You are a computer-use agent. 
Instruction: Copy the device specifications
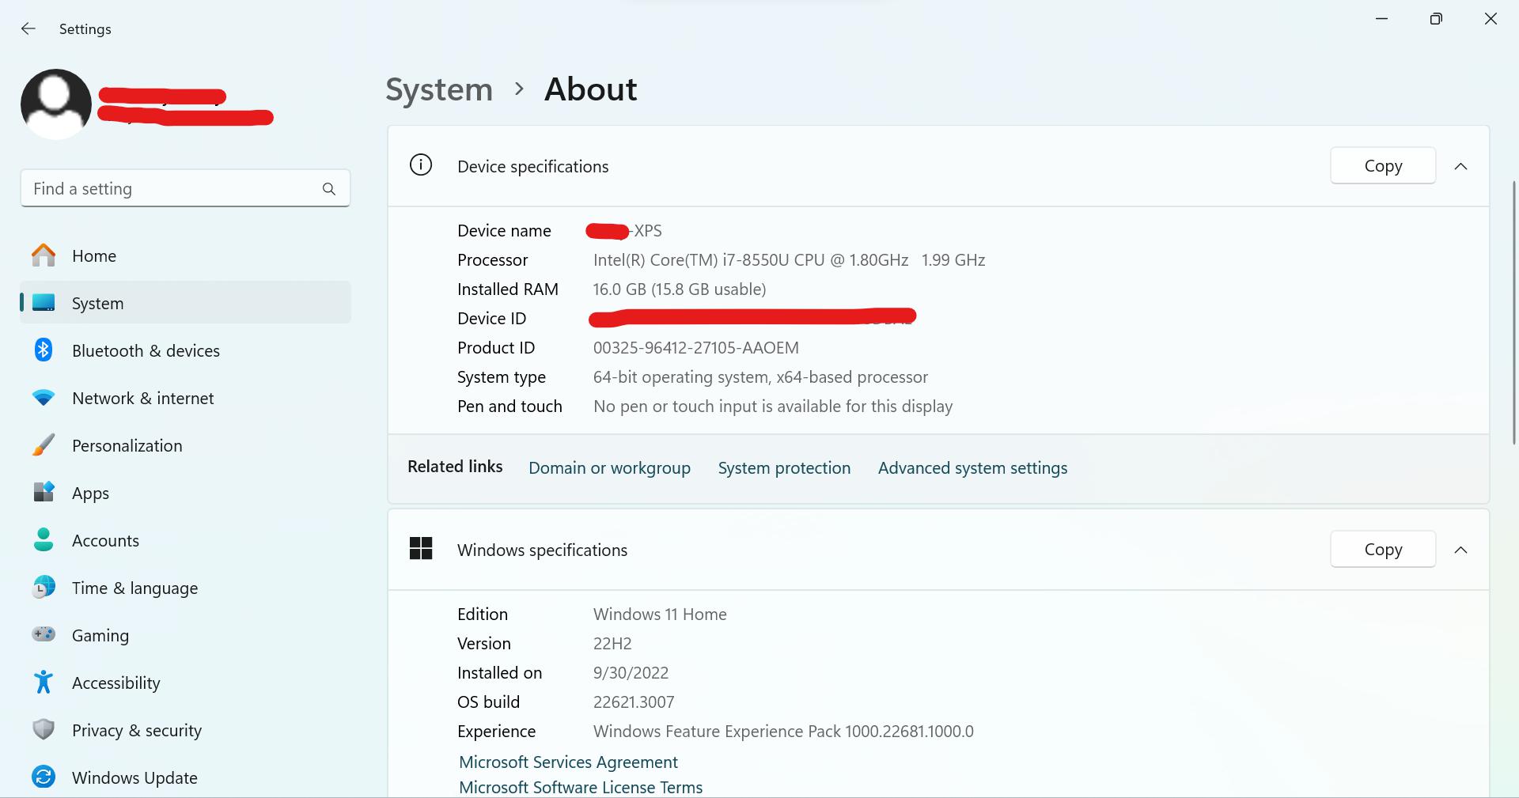click(x=1383, y=165)
